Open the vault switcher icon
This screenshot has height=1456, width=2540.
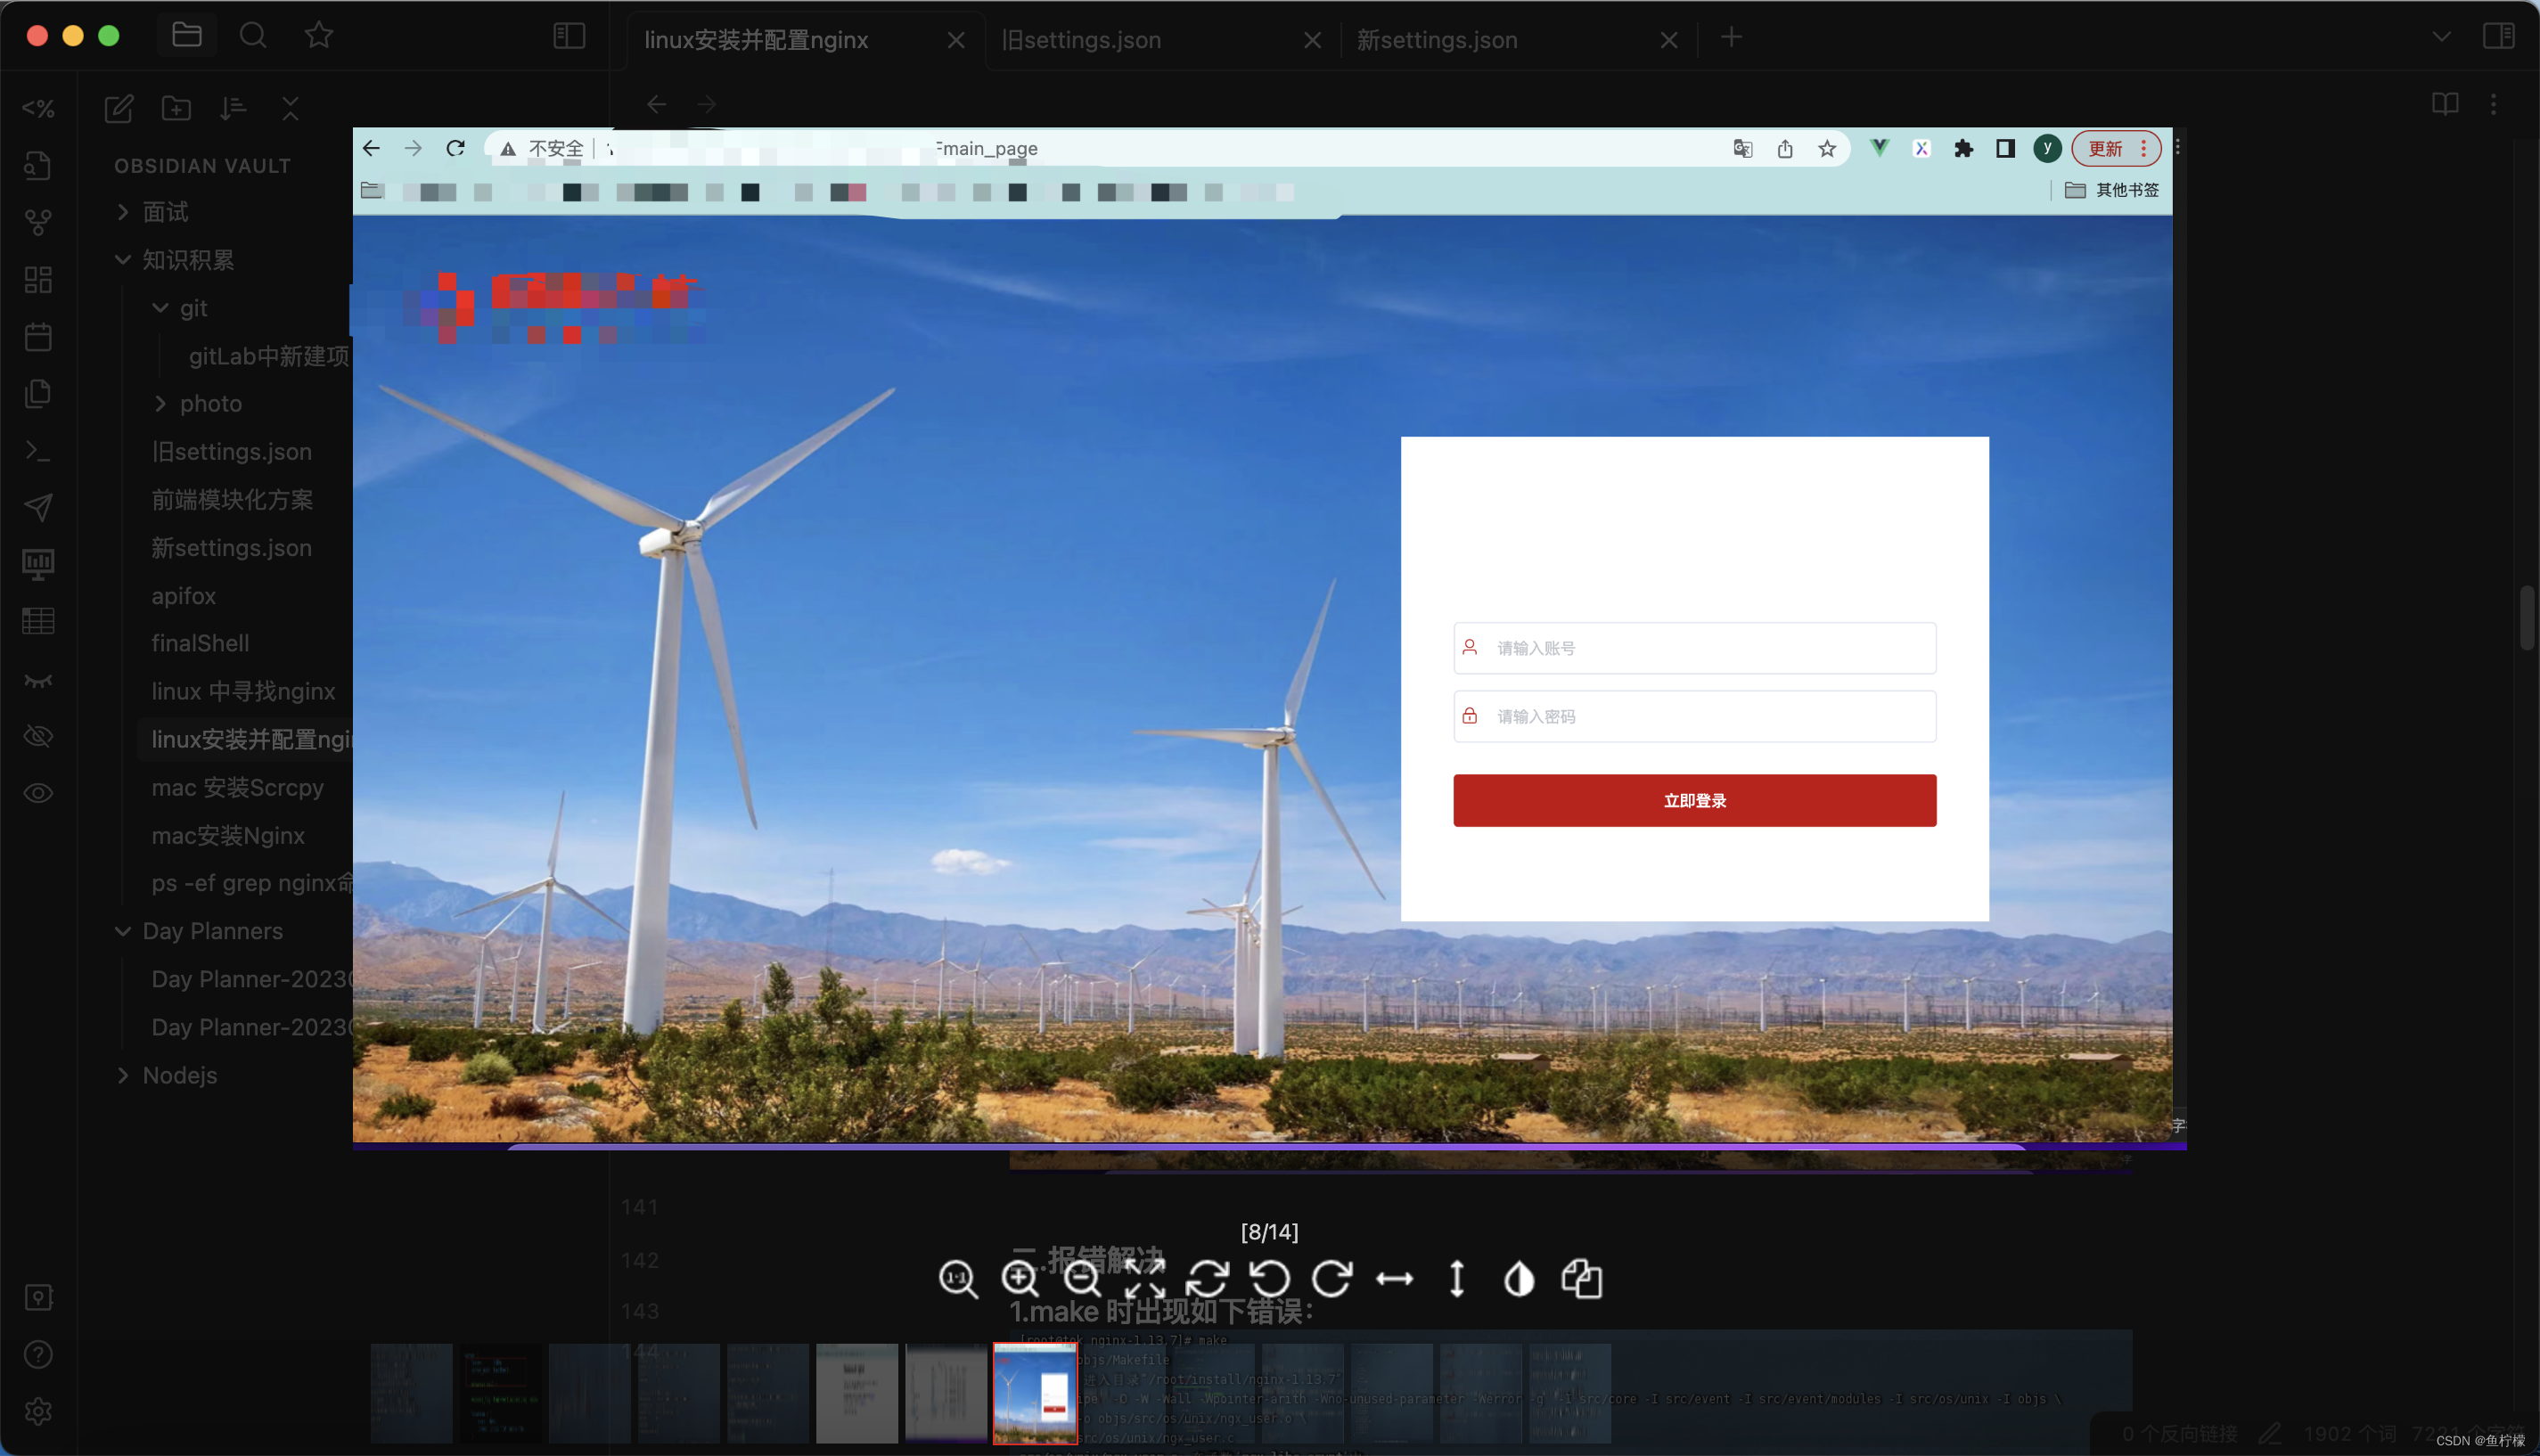(38, 1298)
